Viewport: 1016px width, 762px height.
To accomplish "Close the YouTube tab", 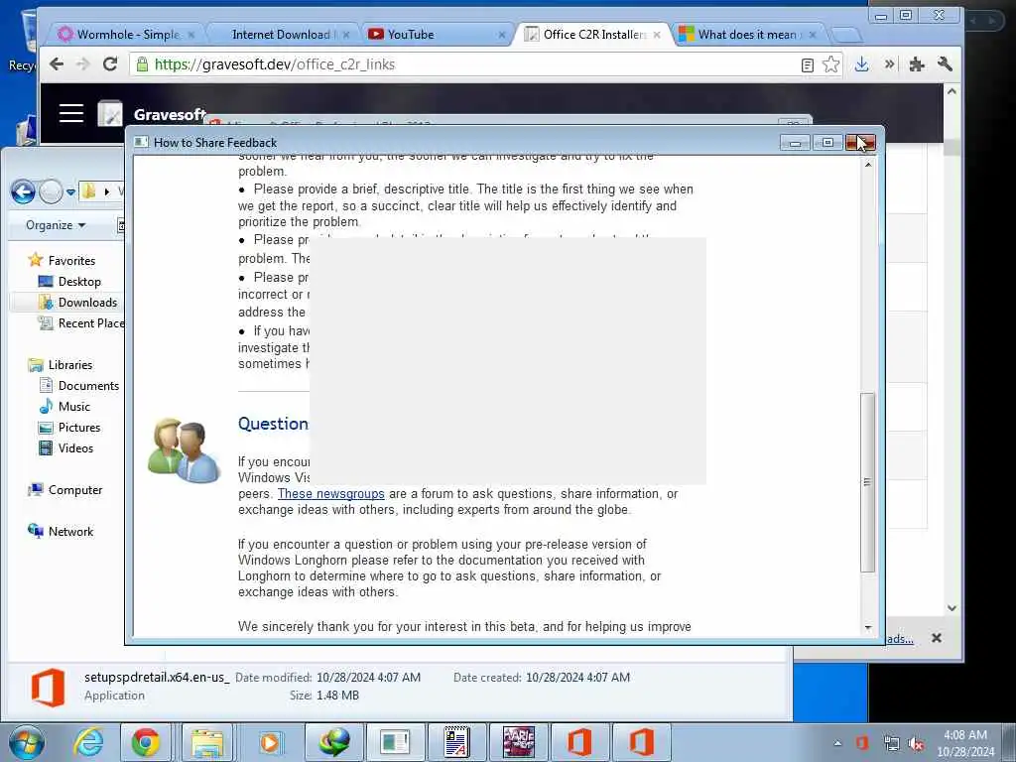I will pyautogui.click(x=501, y=35).
